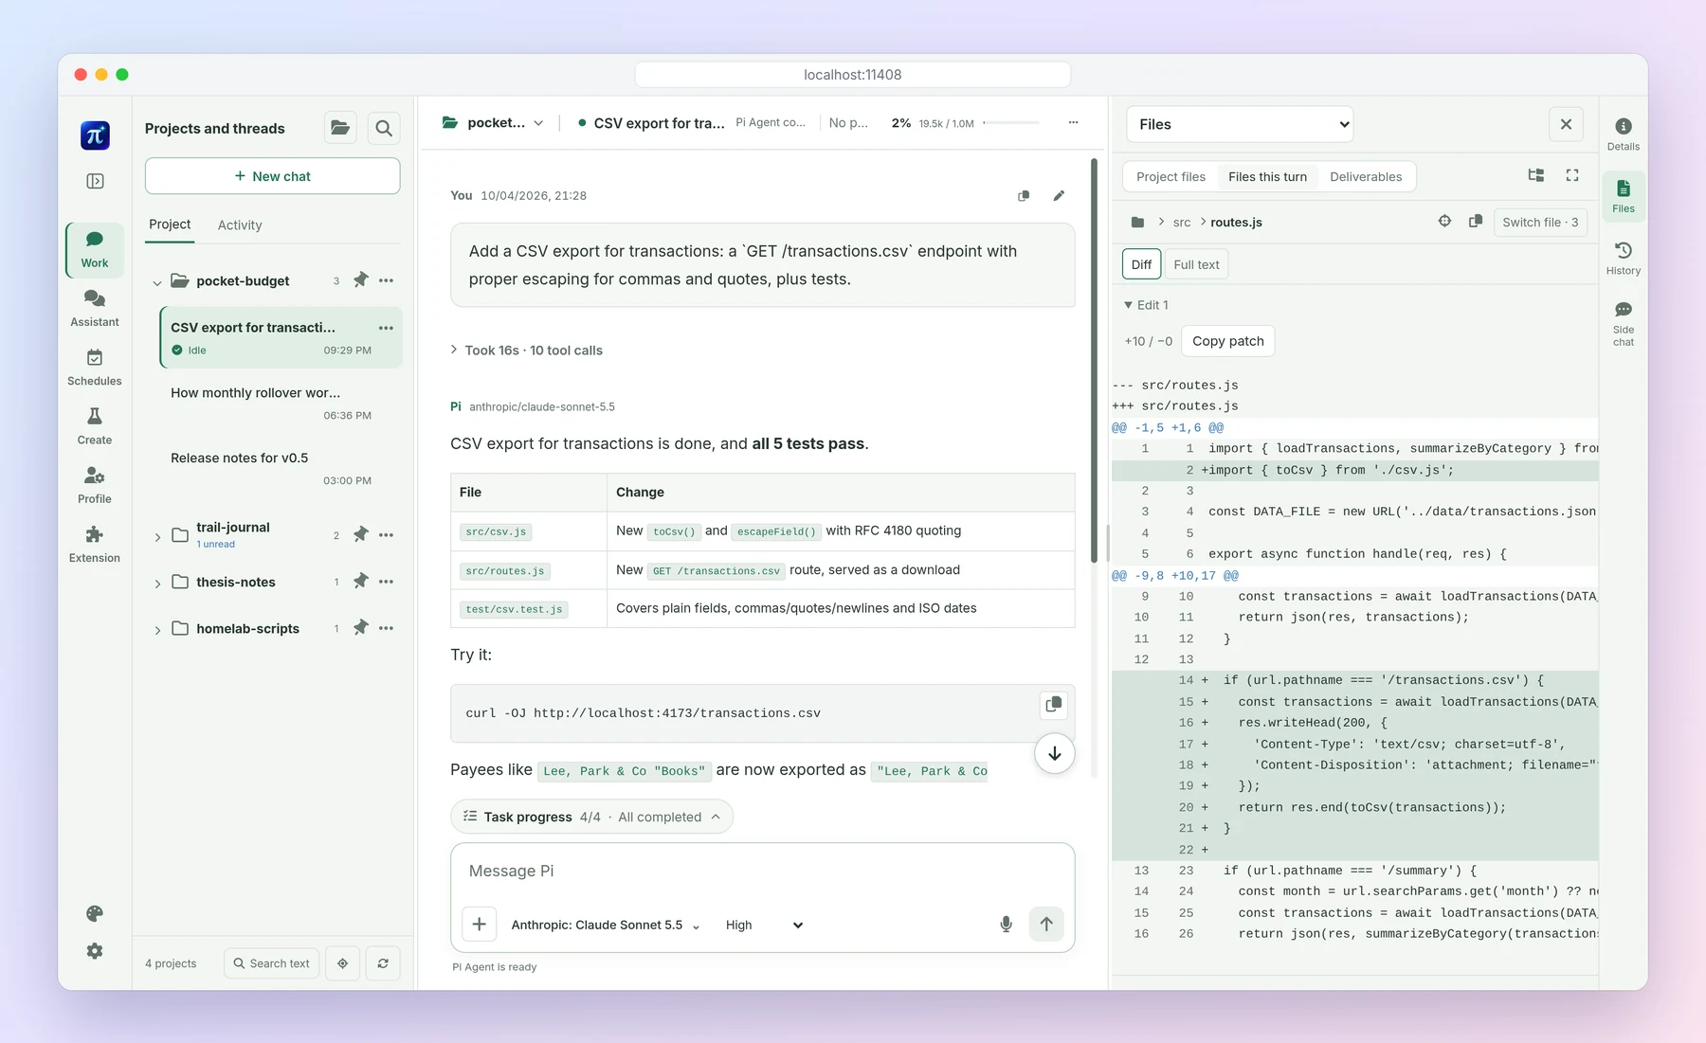Open the High reasoning level dropdown
Image resolution: width=1706 pixels, height=1043 pixels.
[763, 925]
